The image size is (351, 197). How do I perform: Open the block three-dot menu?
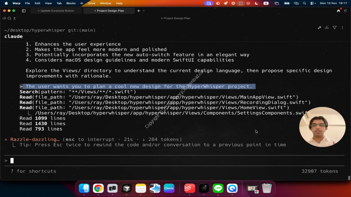(342, 28)
